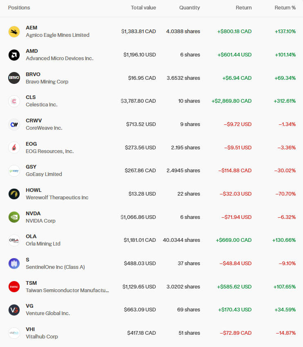Click the Agnico Eagle Mines logo icon
The width and height of the screenshot is (303, 347).
coord(14,32)
